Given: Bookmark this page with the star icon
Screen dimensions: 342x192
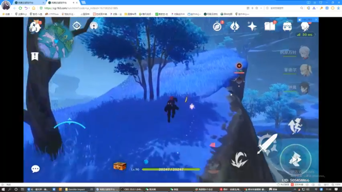Looking at the screenshot, I should 257,8.
